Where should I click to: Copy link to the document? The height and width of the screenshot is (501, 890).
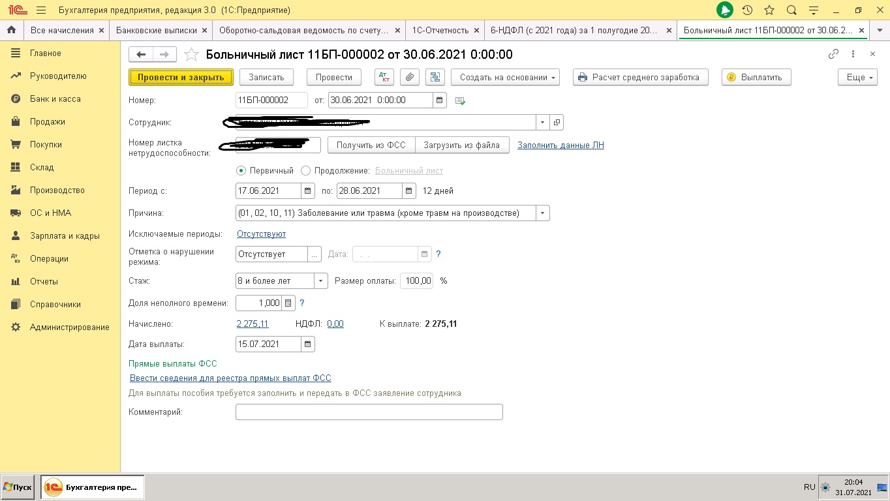coord(833,54)
